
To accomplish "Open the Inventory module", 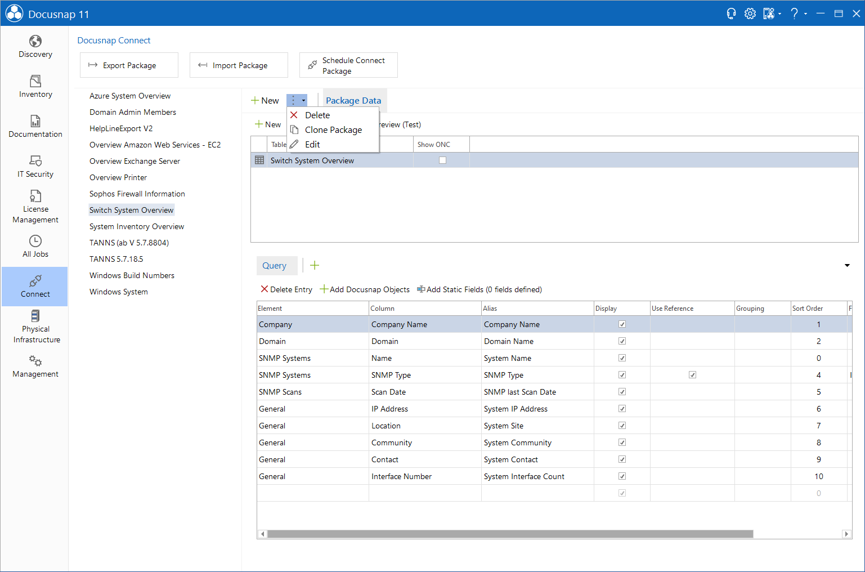I will coord(35,87).
